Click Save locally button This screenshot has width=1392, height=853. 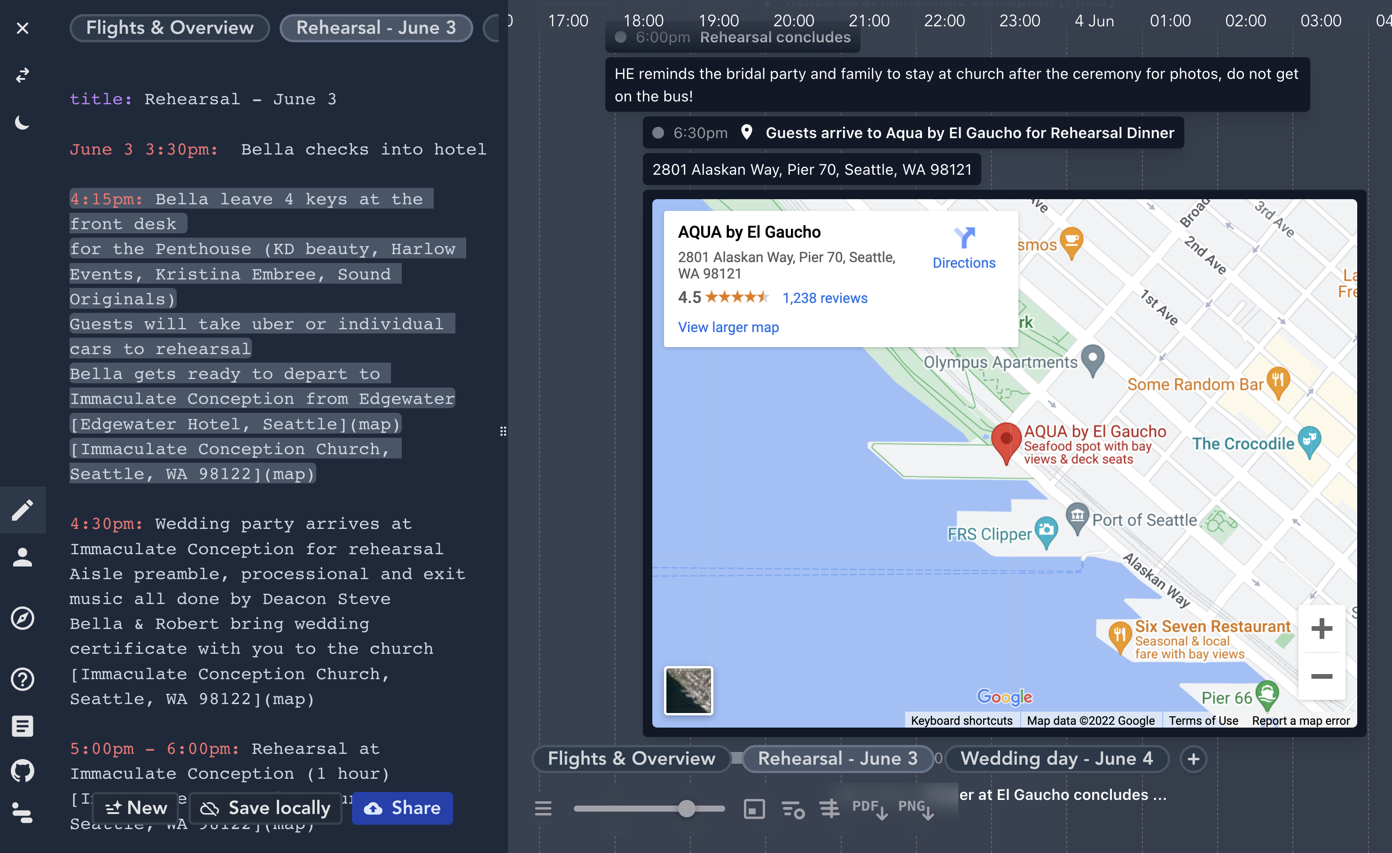266,808
